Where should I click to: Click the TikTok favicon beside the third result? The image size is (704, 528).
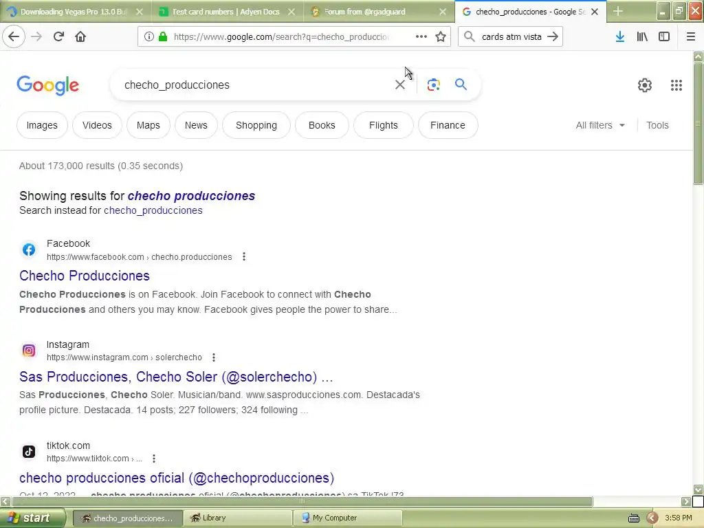29,451
